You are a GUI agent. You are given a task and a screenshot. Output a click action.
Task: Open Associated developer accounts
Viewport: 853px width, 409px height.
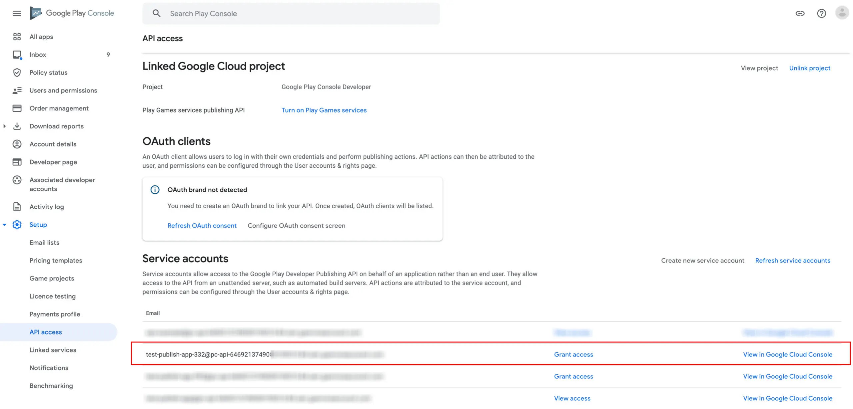tap(62, 184)
